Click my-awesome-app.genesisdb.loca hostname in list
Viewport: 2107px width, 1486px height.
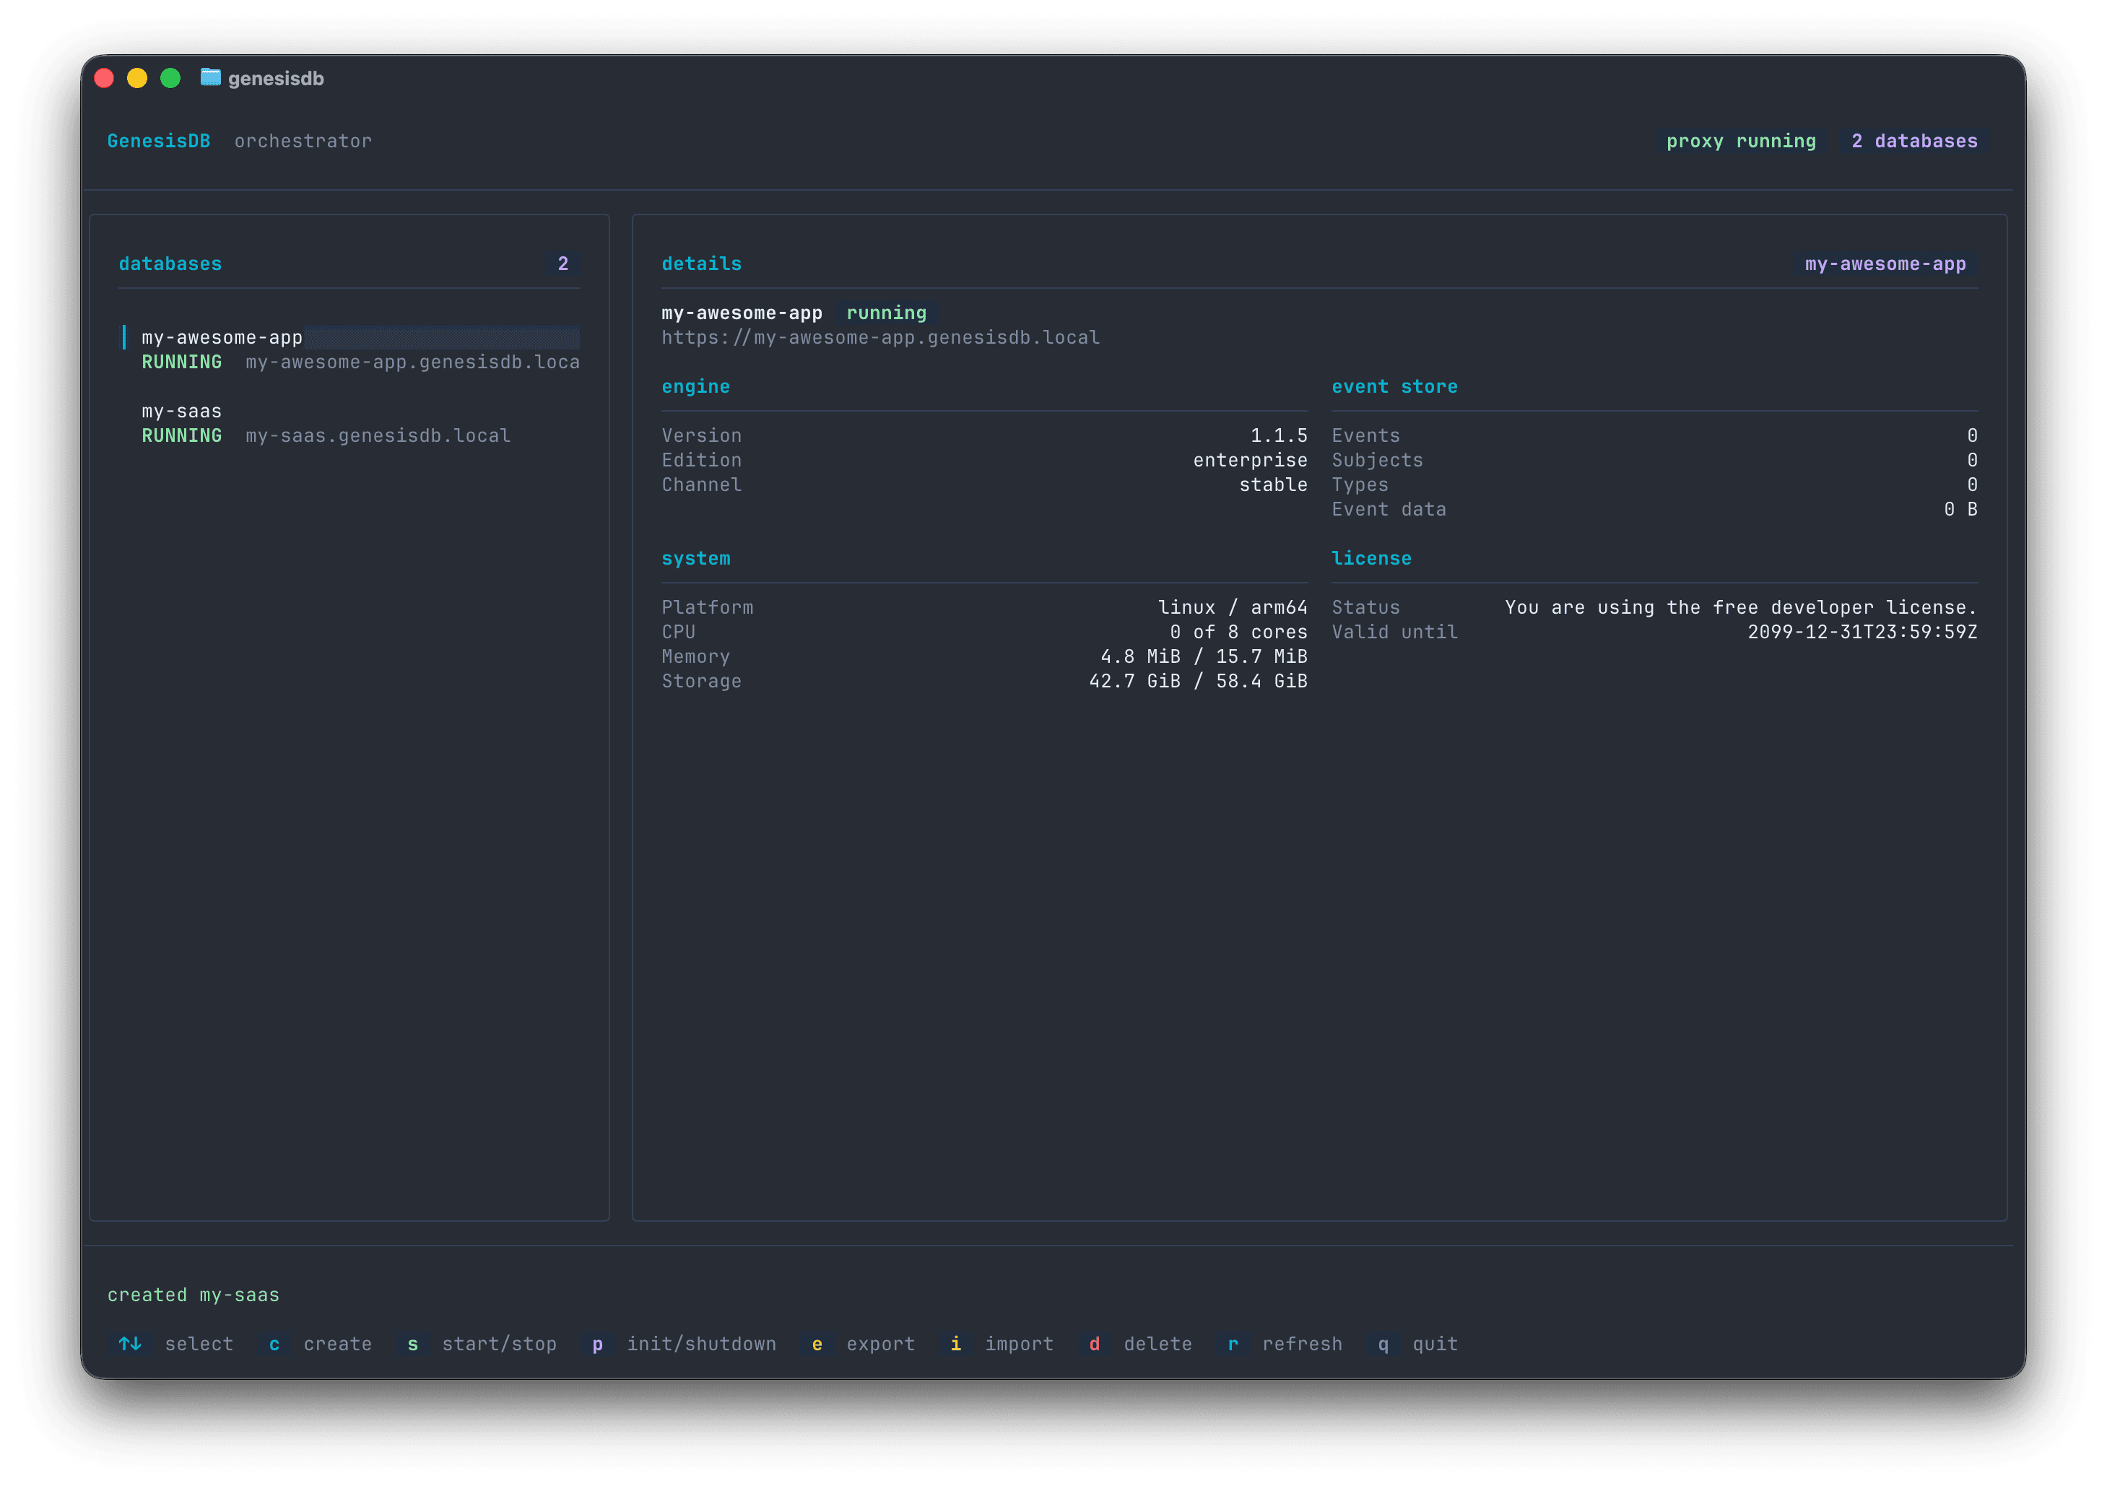412,362
